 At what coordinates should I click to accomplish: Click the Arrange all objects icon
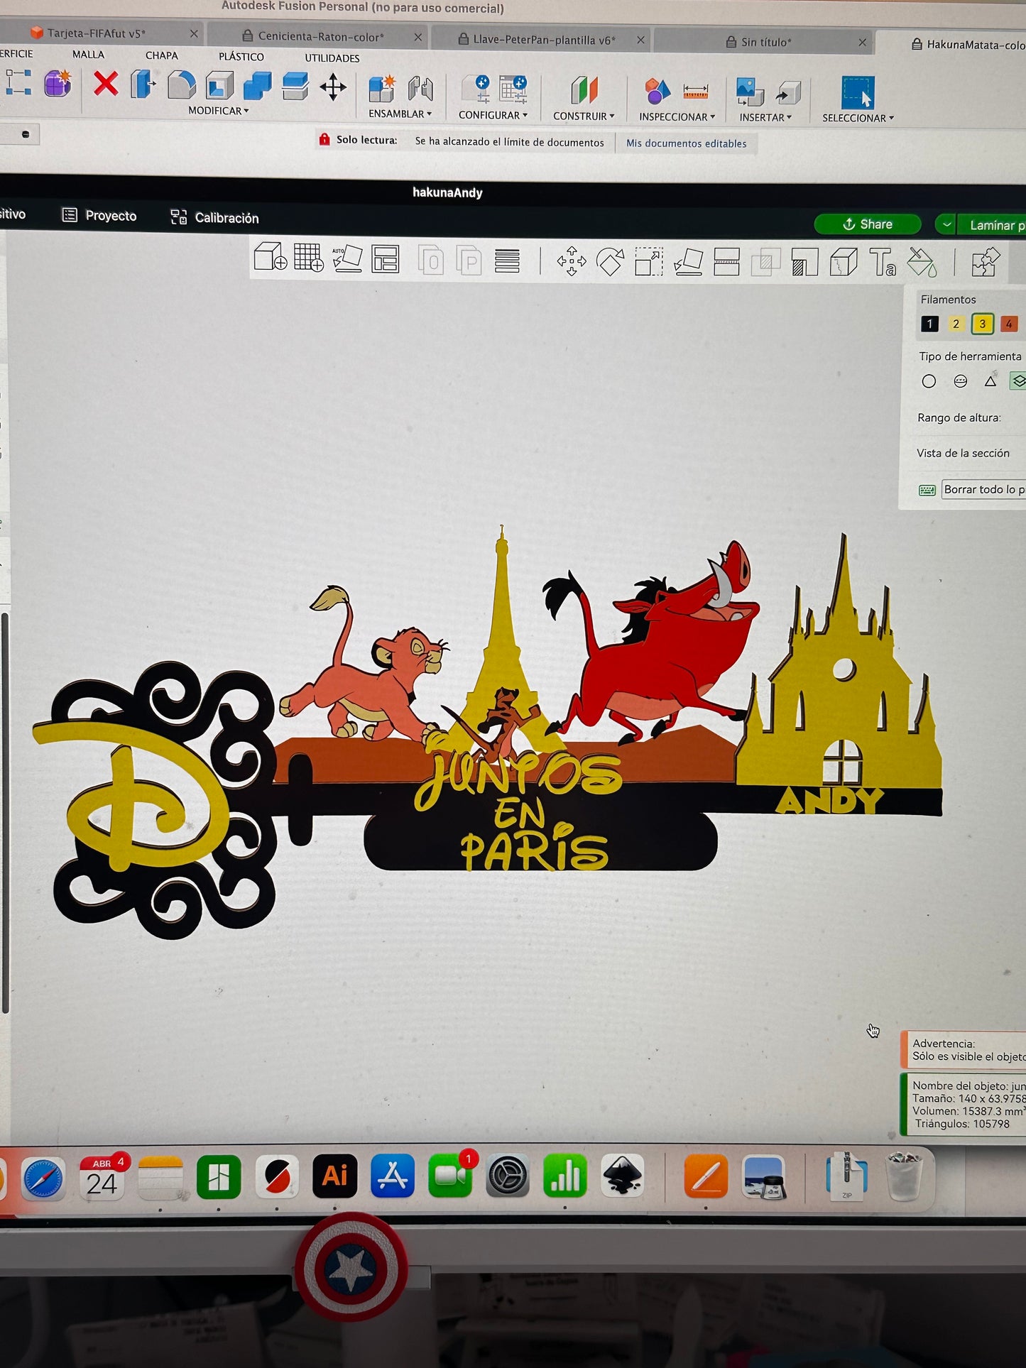(x=386, y=259)
